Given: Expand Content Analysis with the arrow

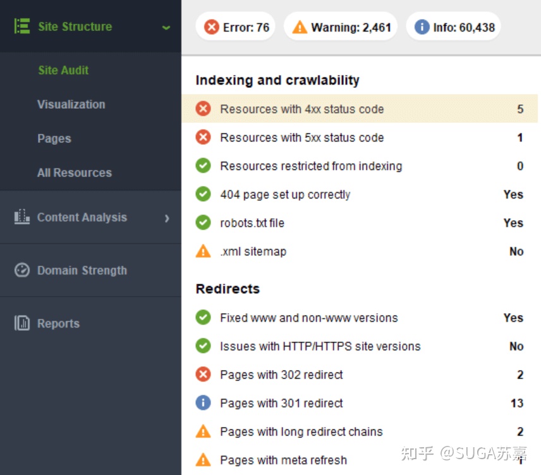Looking at the screenshot, I should click(x=167, y=218).
